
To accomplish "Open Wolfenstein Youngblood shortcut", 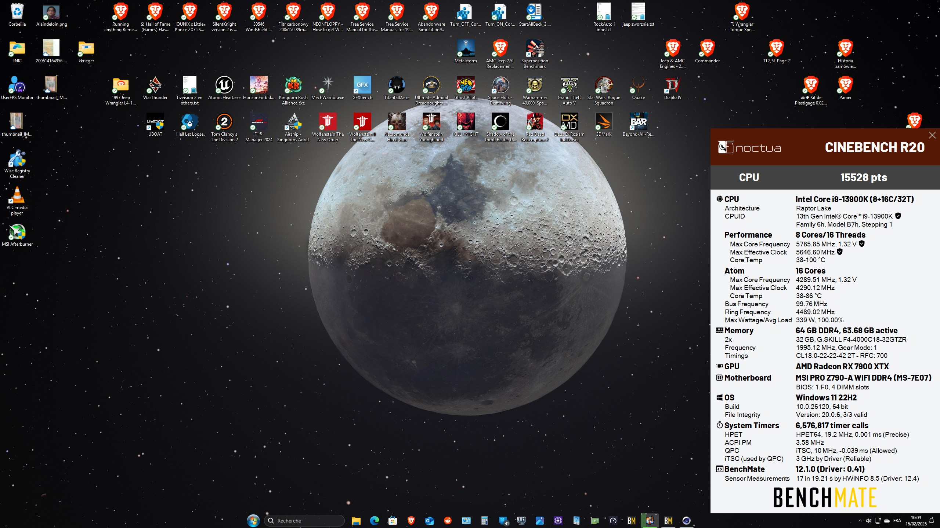I will (431, 128).
